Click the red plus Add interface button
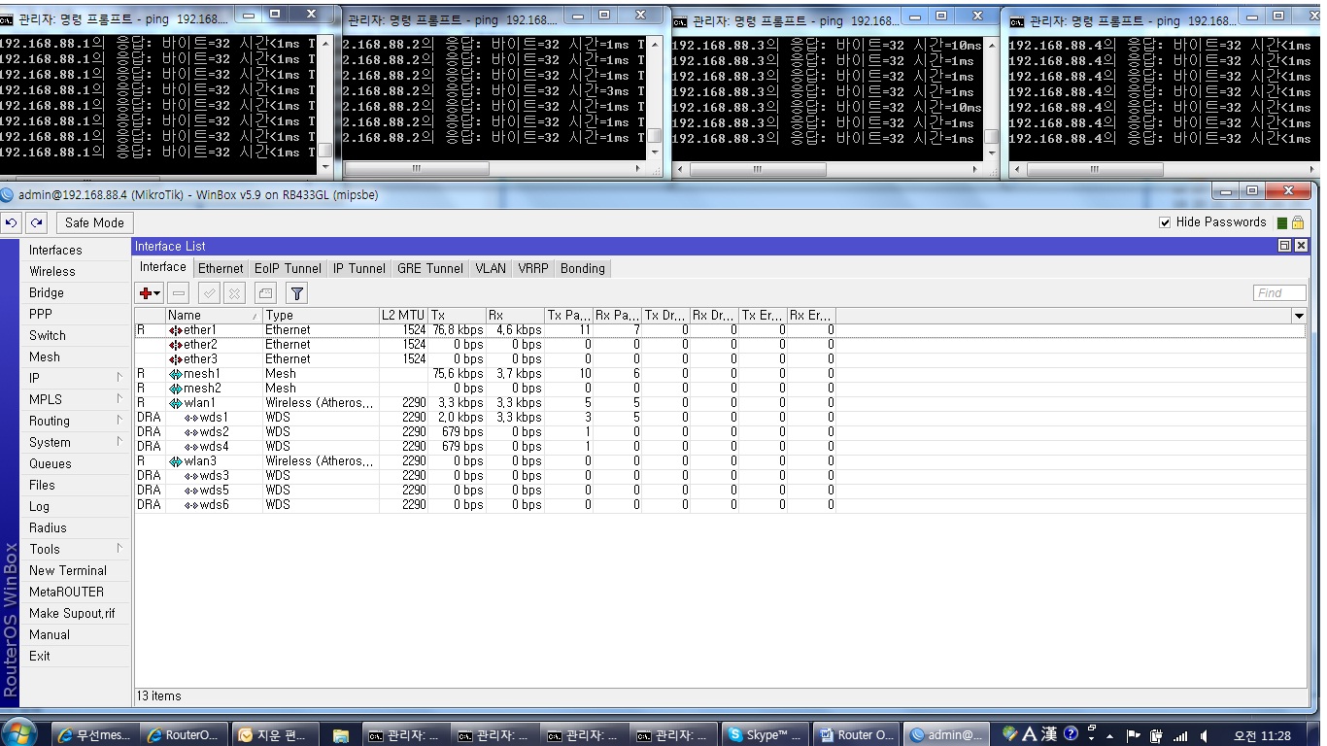The image size is (1327, 746). coord(150,292)
